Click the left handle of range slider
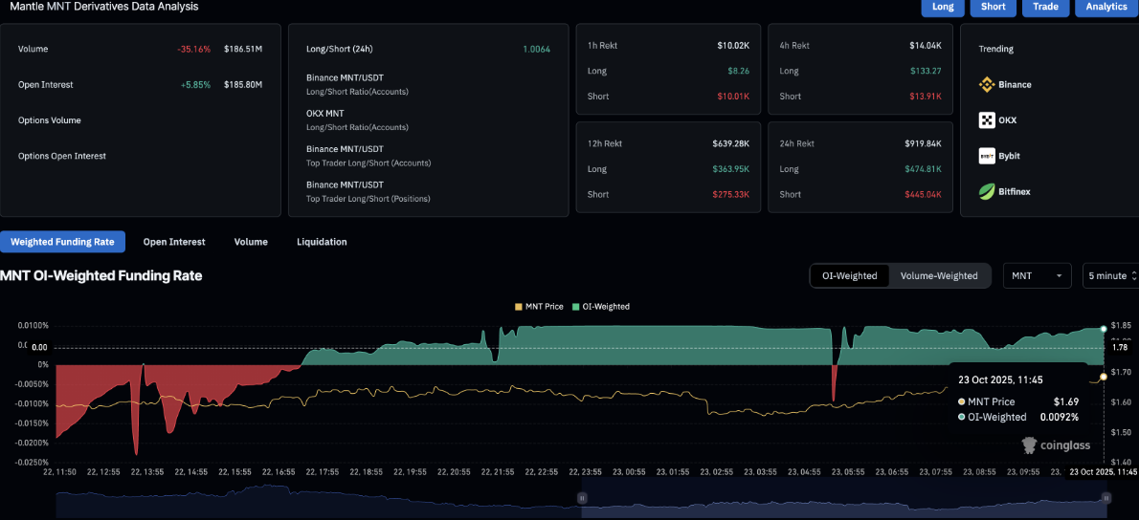 [580, 498]
